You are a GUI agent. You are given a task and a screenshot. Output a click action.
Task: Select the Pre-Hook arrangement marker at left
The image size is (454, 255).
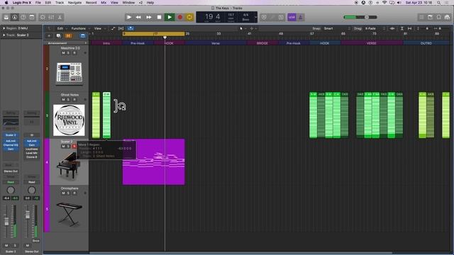click(x=138, y=43)
